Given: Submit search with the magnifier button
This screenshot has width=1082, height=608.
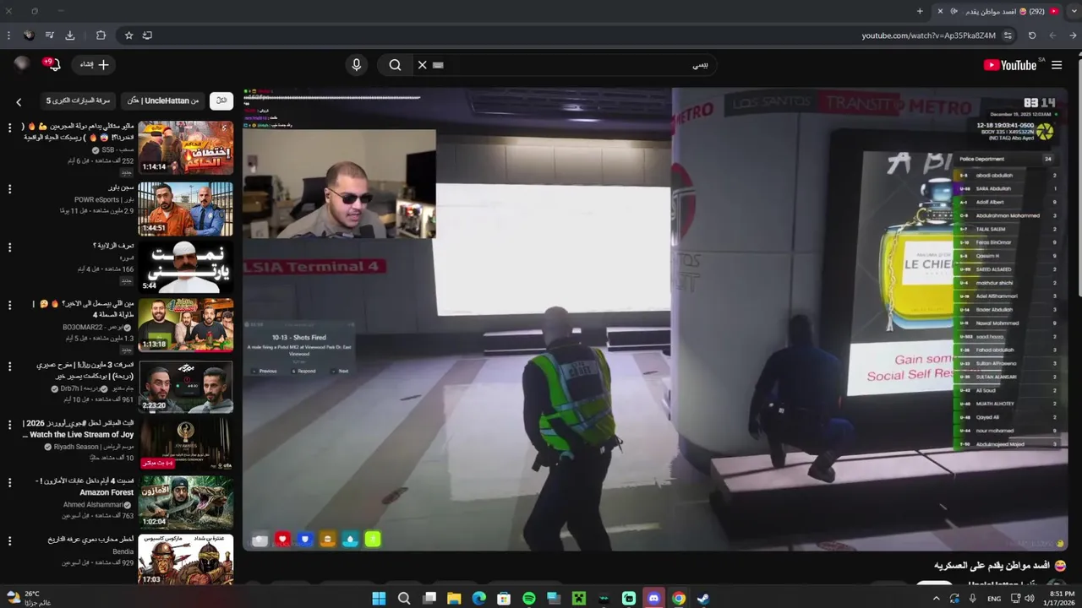Looking at the screenshot, I should [395, 65].
